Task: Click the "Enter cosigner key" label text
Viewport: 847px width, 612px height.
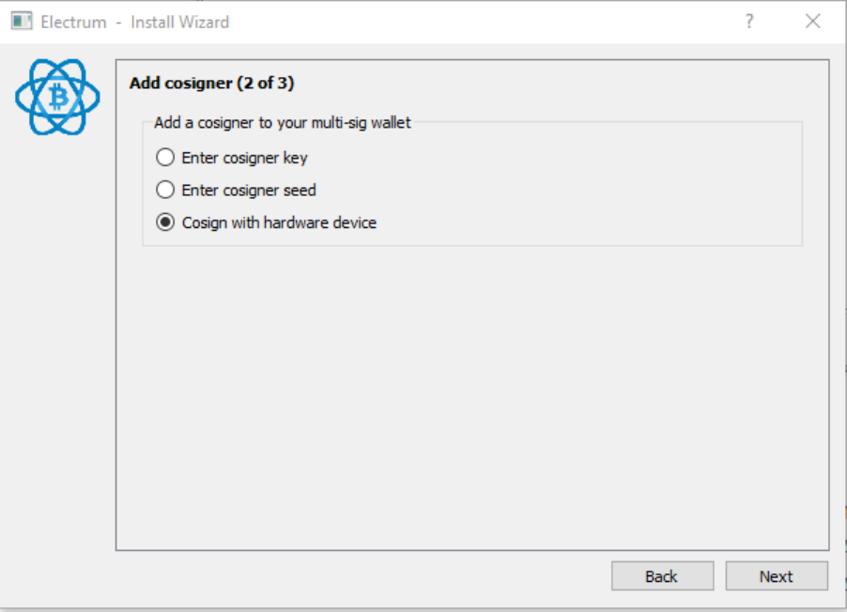Action: coord(244,157)
